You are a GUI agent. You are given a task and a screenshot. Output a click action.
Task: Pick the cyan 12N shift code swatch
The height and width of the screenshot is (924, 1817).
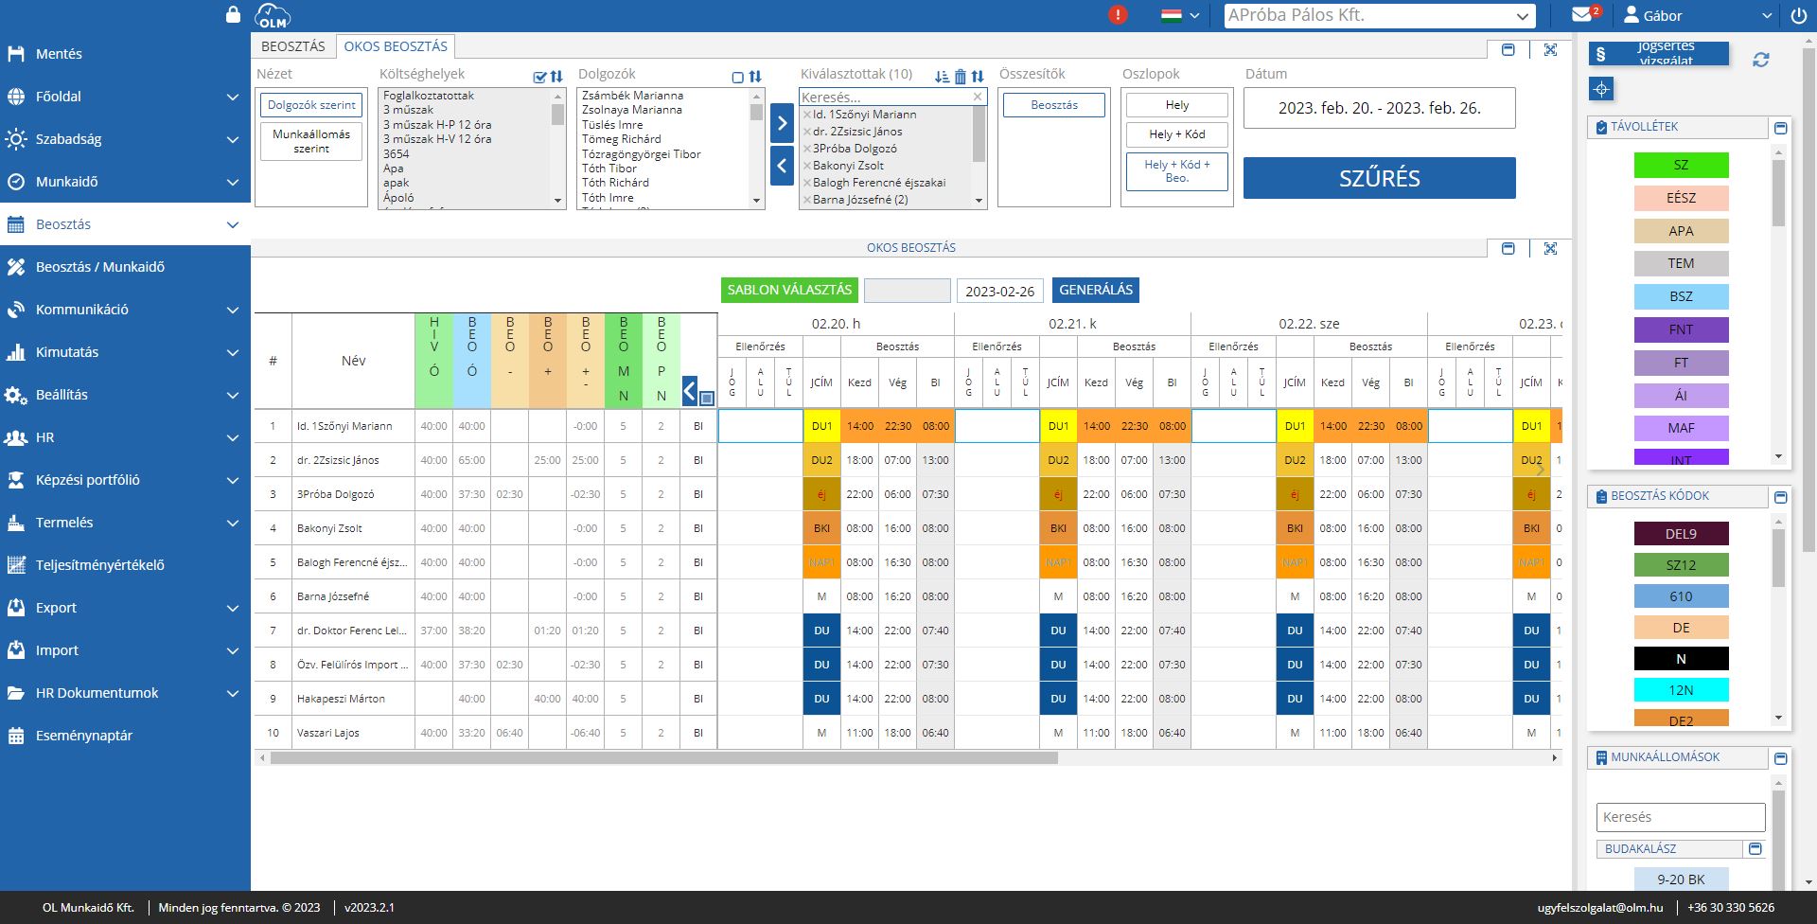click(x=1681, y=690)
